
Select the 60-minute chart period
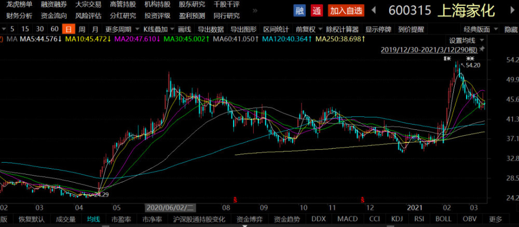tap(54, 29)
